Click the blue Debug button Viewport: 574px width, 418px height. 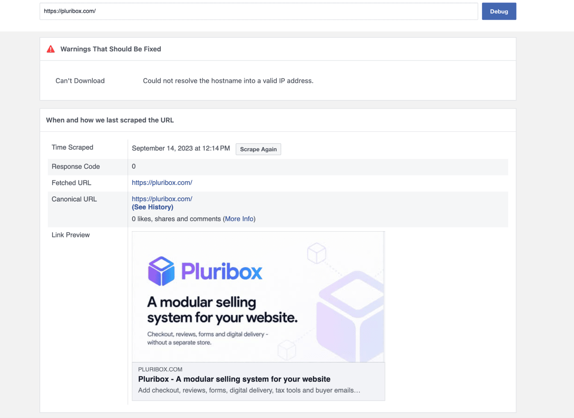(x=499, y=11)
